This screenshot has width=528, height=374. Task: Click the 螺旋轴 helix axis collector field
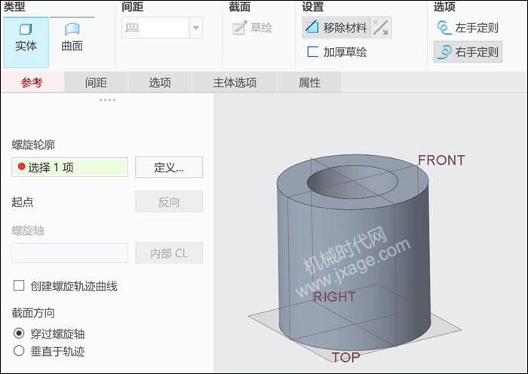[69, 253]
